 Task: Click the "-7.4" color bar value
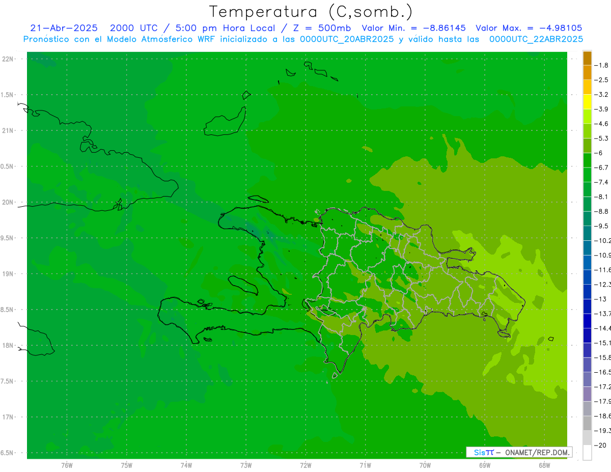pyautogui.click(x=601, y=182)
